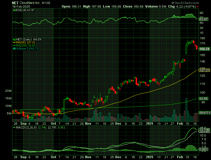The width and height of the screenshot is (211, 160).
Task: Click the 5M volume scale label
Action: [9, 114]
